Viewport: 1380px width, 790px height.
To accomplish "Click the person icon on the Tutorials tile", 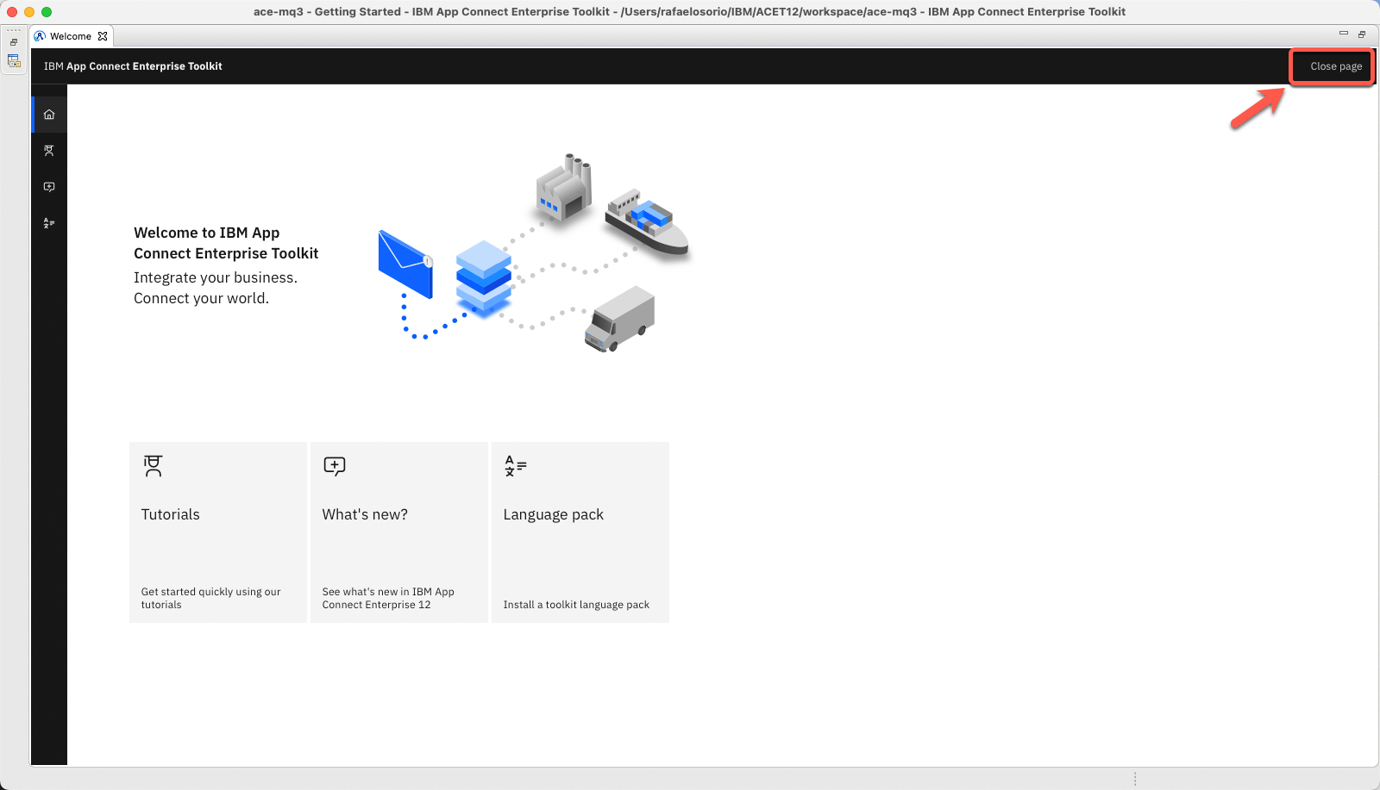I will pyautogui.click(x=154, y=466).
